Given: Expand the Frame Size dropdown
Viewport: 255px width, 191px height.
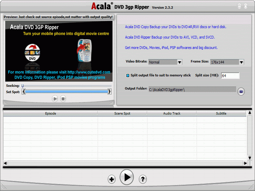Looking at the screenshot, I should [x=241, y=62].
